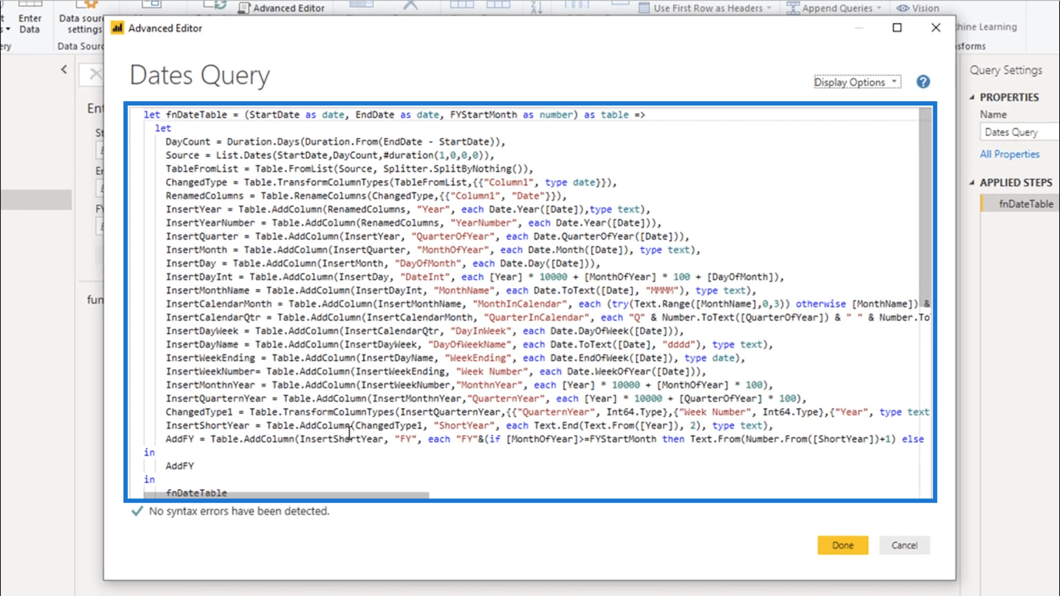The image size is (1060, 596).
Task: Click the 'let fnDateTable' first code line
Action: 394,115
